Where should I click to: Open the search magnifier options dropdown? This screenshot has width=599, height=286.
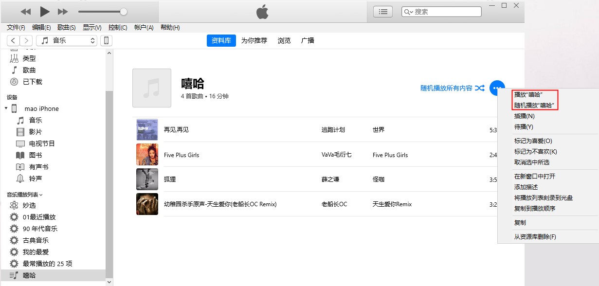coord(408,12)
